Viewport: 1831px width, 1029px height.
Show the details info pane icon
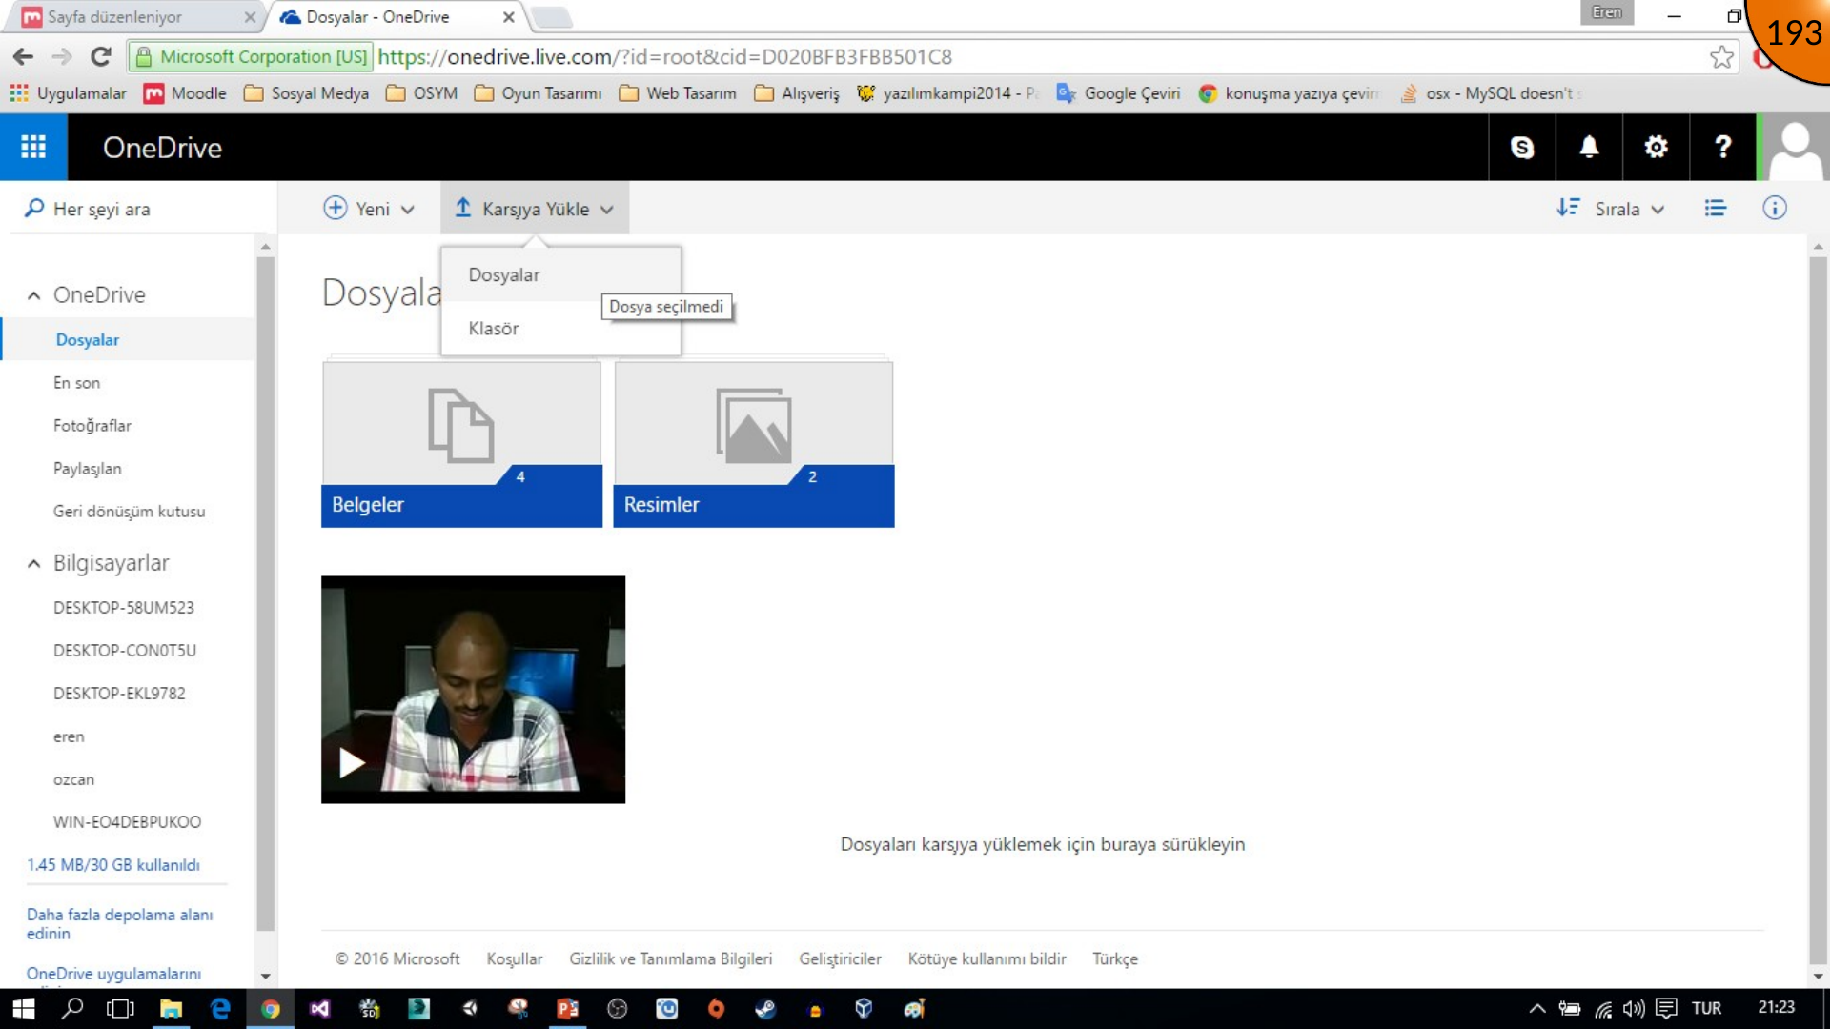[x=1774, y=208]
